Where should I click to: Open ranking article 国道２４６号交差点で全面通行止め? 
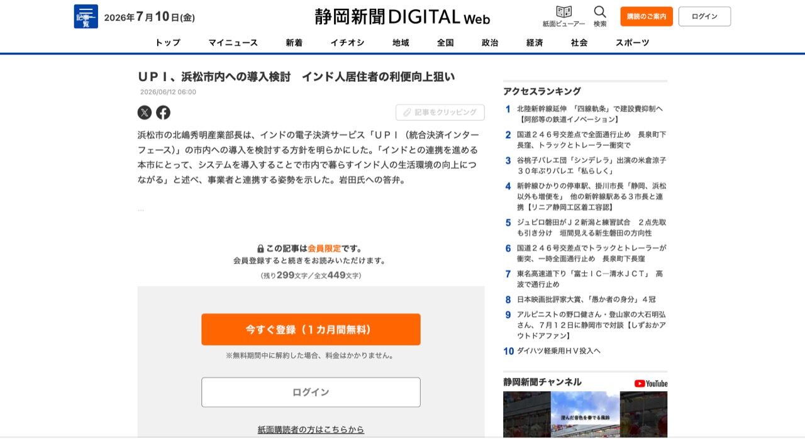tap(591, 140)
